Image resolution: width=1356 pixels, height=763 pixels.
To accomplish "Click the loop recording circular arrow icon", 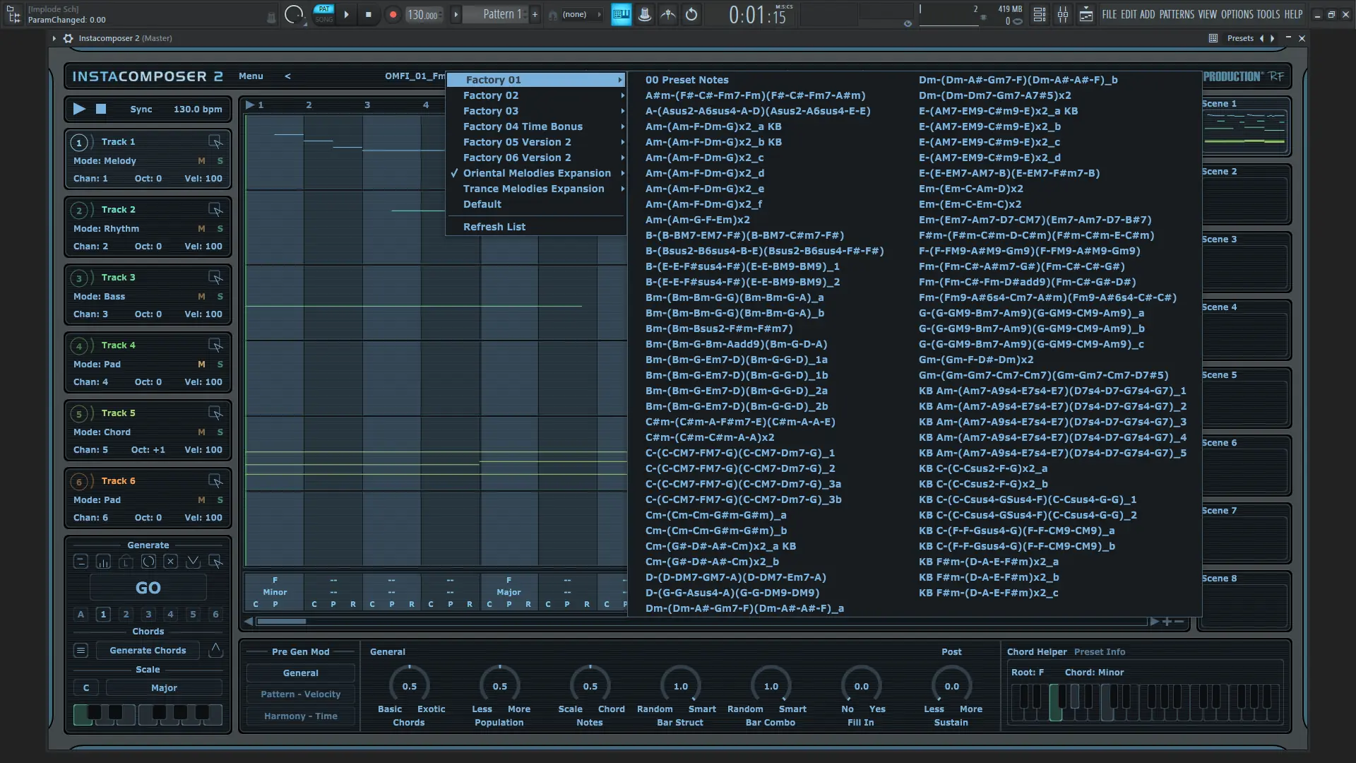I will (691, 14).
